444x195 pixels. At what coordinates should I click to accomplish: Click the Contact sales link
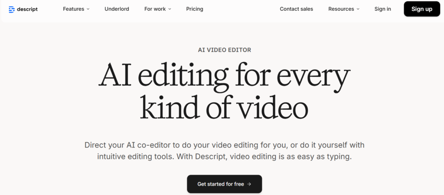pyautogui.click(x=296, y=9)
